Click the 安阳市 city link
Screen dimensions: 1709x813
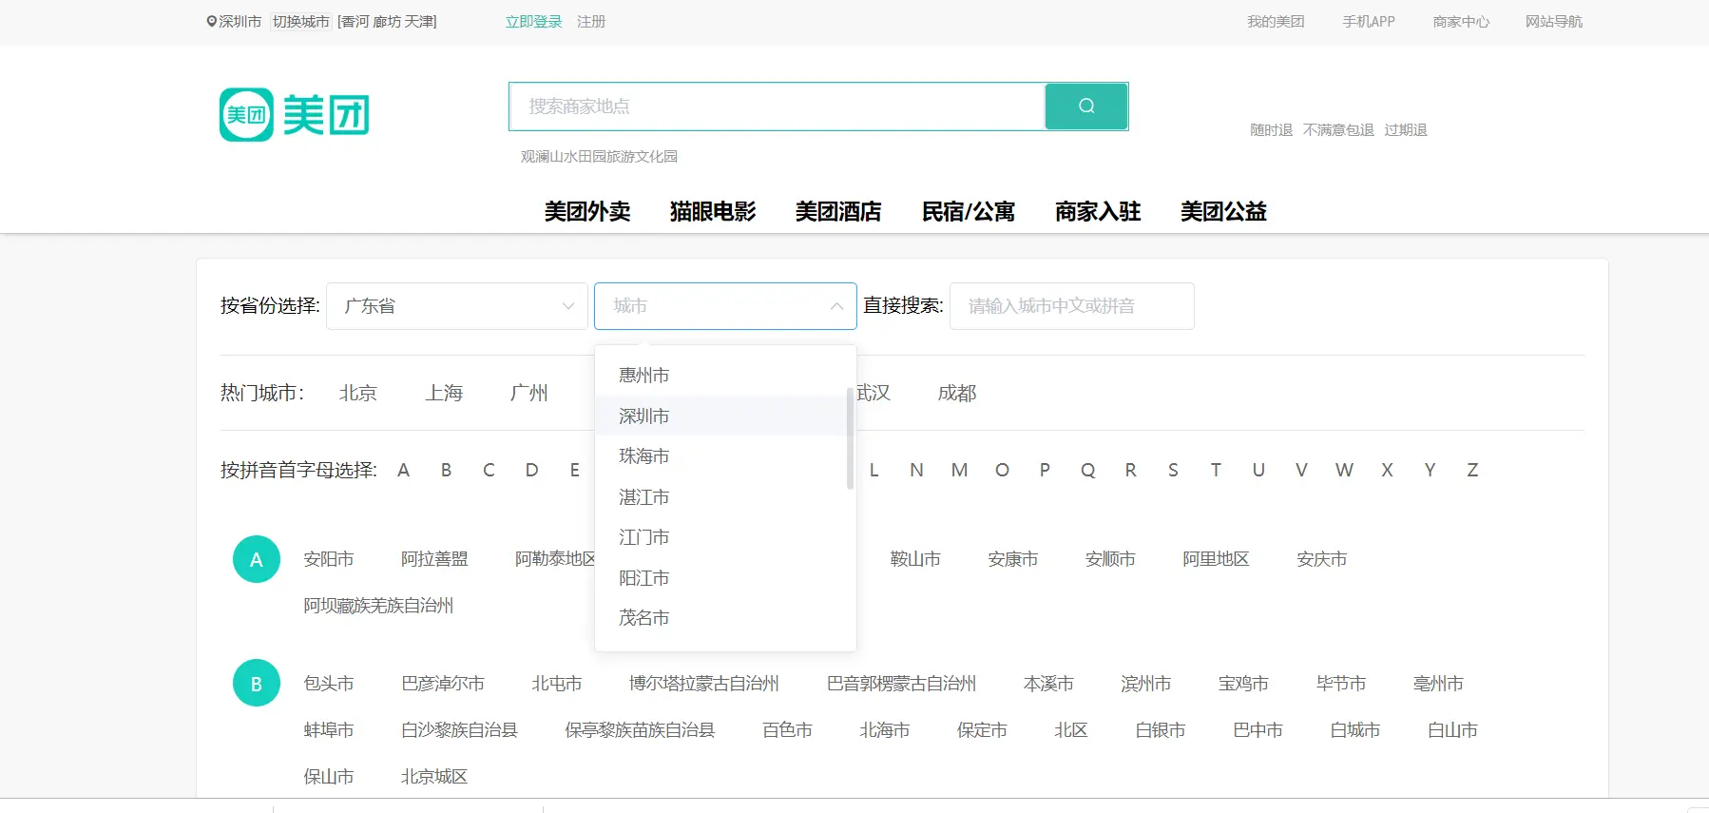(329, 559)
